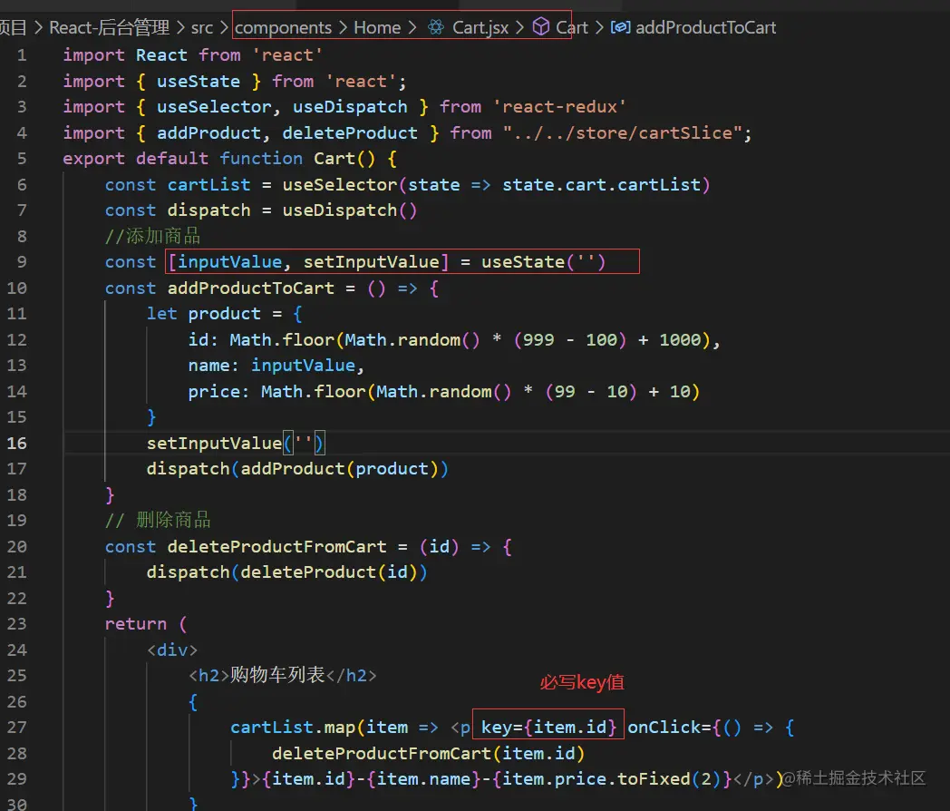Click the cube symbol icon beside Cart
The height and width of the screenshot is (811, 950).
[x=541, y=26]
